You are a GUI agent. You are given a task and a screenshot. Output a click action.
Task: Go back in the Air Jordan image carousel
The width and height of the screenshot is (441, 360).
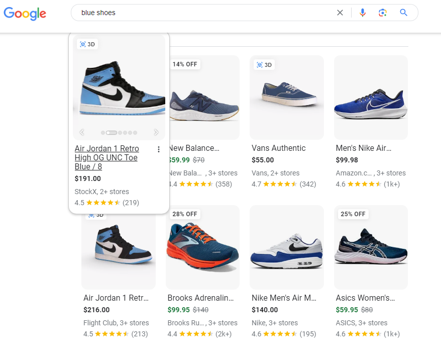[x=82, y=132]
